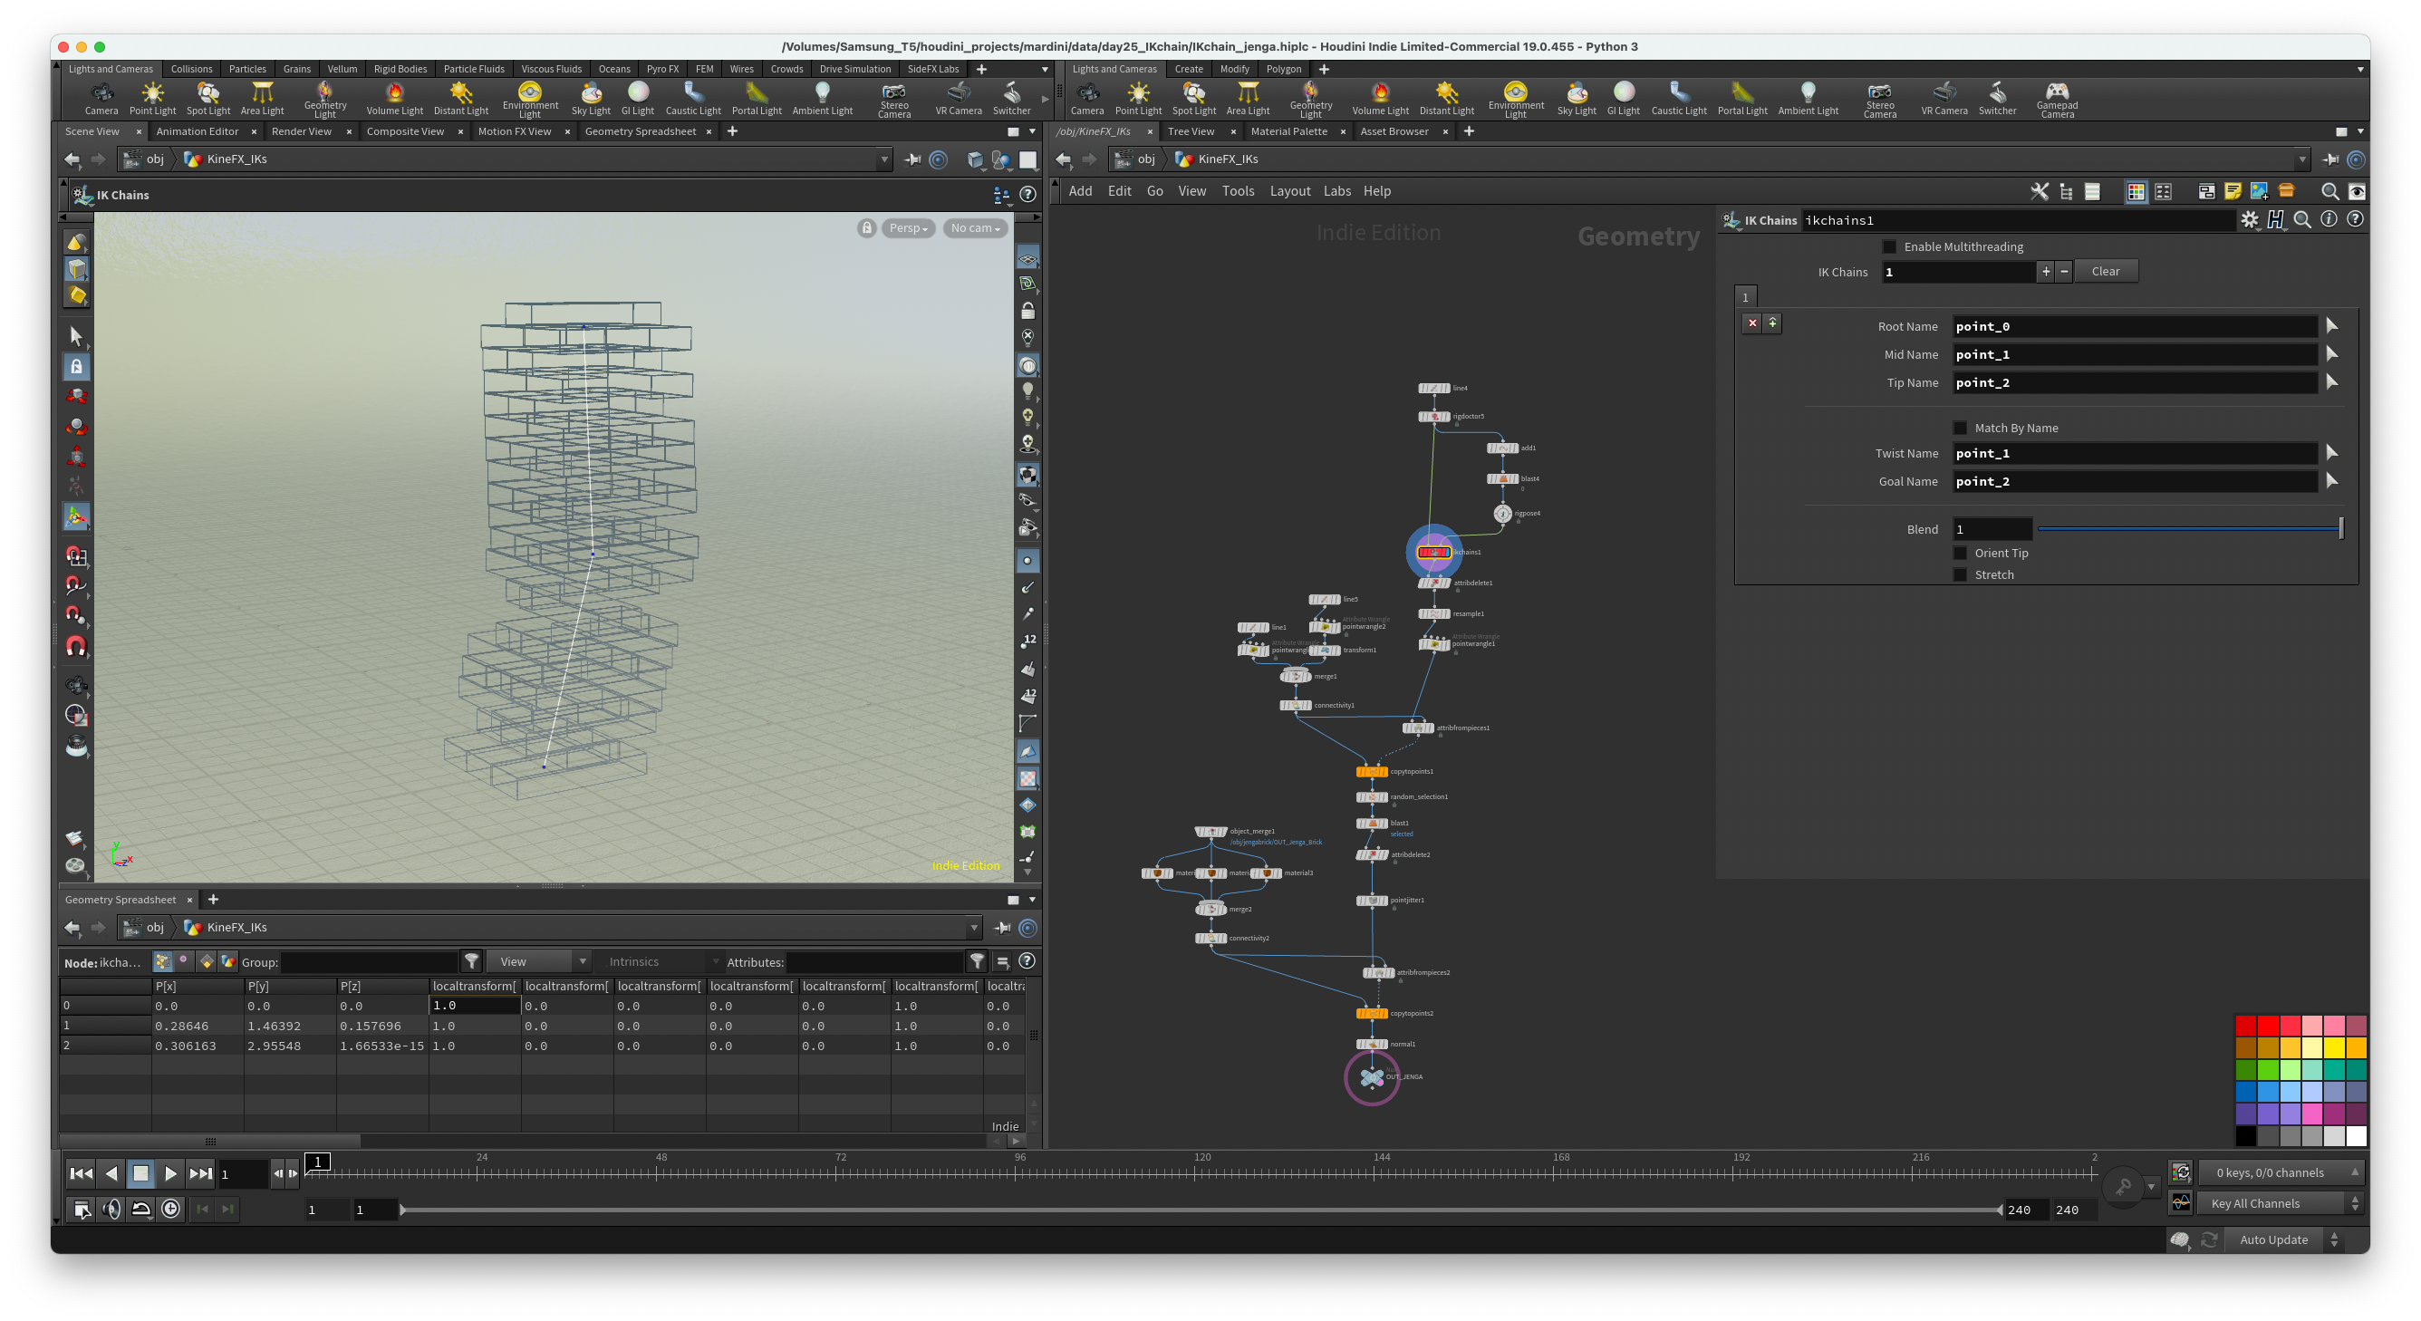The height and width of the screenshot is (1321, 2421).
Task: Click the obj path button in network editor
Action: pos(1136,159)
